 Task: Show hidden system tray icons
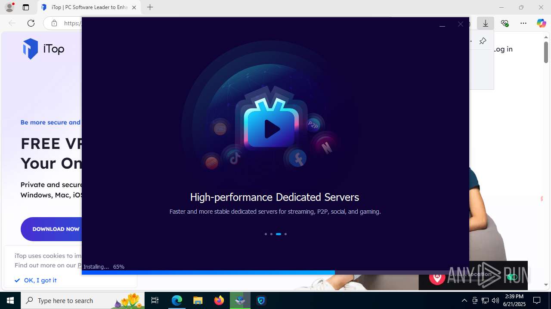[x=464, y=300]
